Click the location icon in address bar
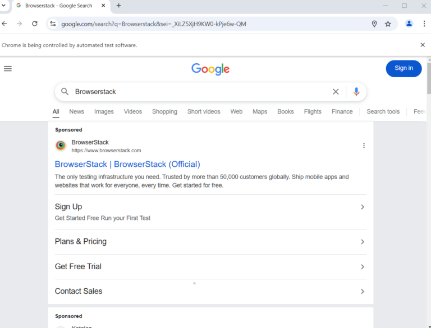 [x=374, y=24]
